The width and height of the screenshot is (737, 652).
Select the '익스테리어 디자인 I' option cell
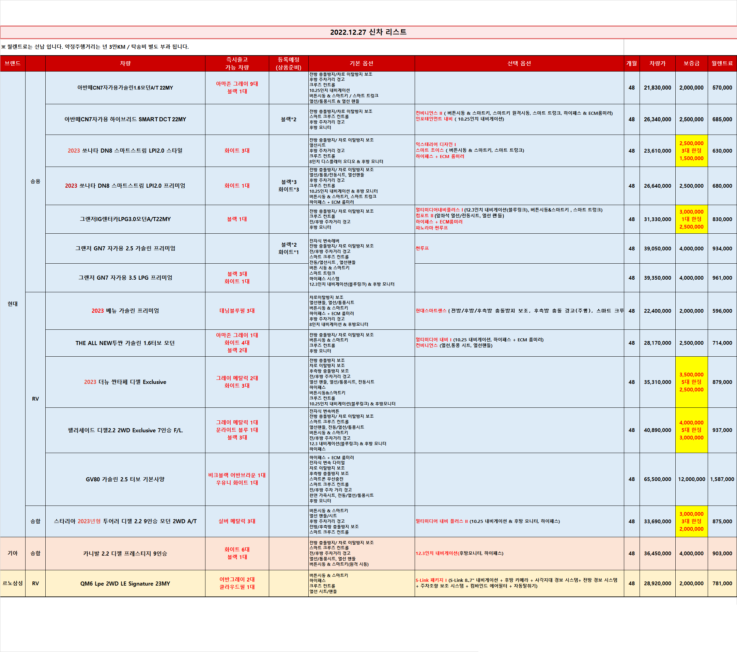(x=519, y=151)
